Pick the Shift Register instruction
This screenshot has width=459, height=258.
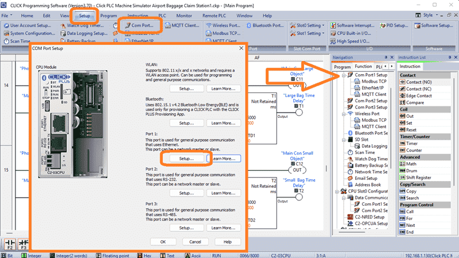click(421, 178)
